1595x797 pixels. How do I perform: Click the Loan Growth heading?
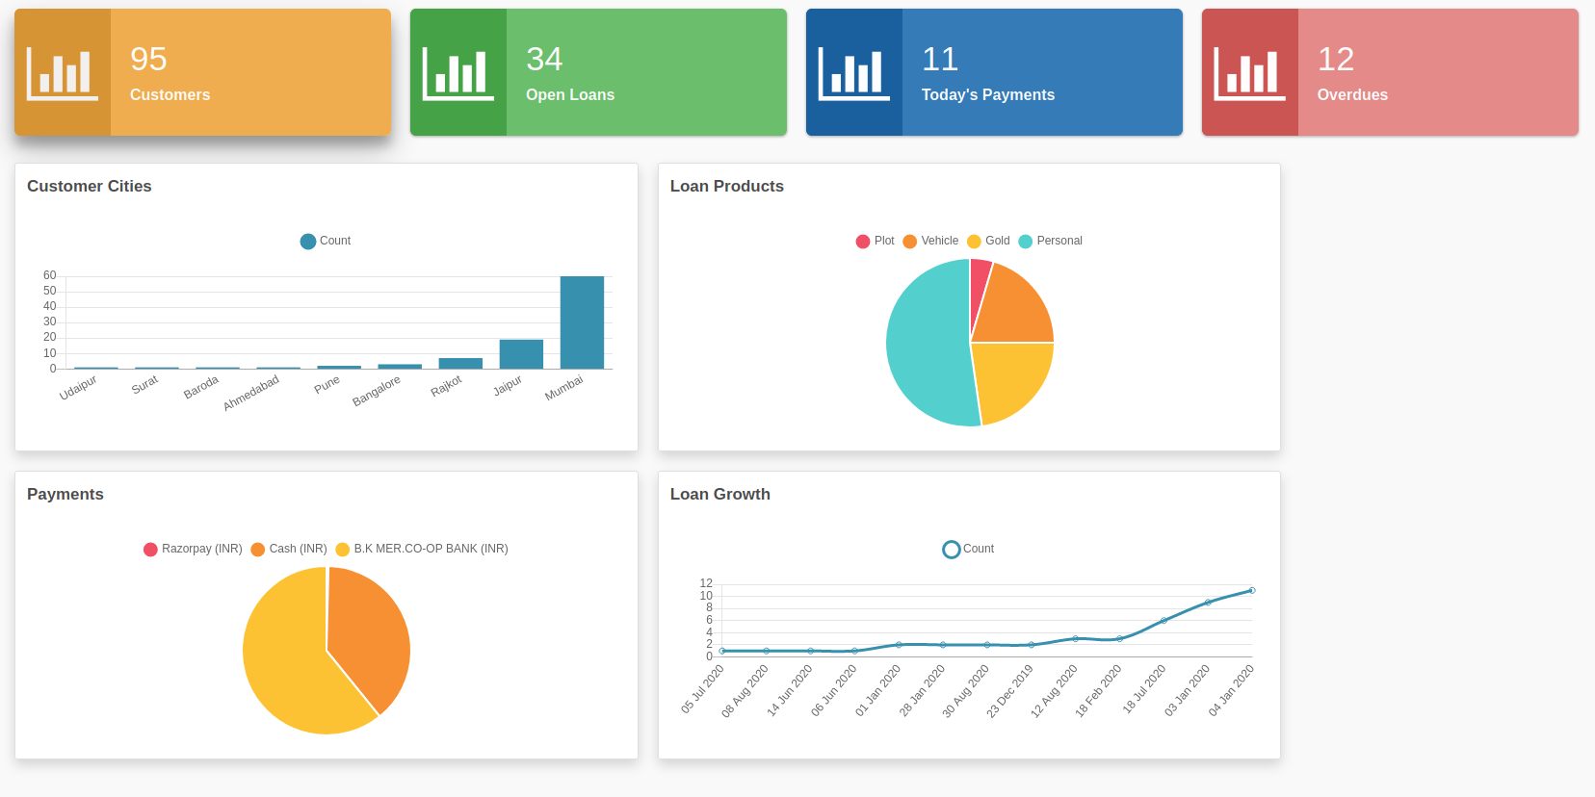[720, 495]
